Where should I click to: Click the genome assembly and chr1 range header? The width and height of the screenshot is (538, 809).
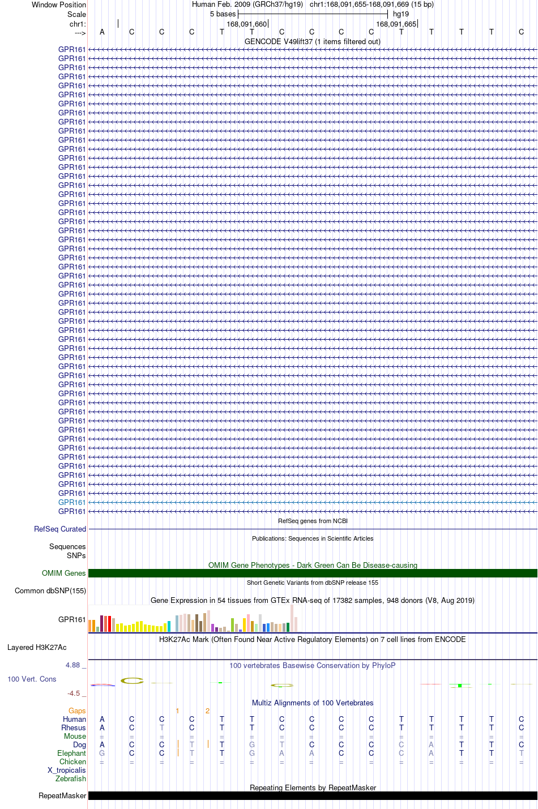(313, 5)
